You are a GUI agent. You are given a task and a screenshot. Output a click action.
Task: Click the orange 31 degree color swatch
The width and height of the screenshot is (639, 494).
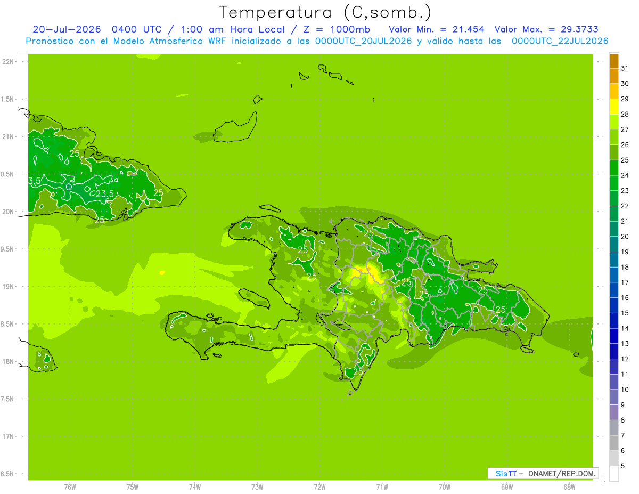[x=614, y=61]
